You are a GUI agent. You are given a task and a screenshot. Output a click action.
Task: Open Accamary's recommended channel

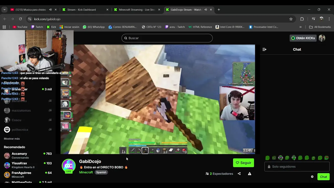[x=28, y=156]
